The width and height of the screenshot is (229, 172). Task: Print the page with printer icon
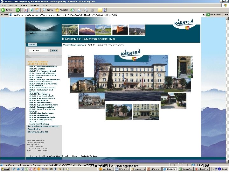pyautogui.click(x=86, y=10)
